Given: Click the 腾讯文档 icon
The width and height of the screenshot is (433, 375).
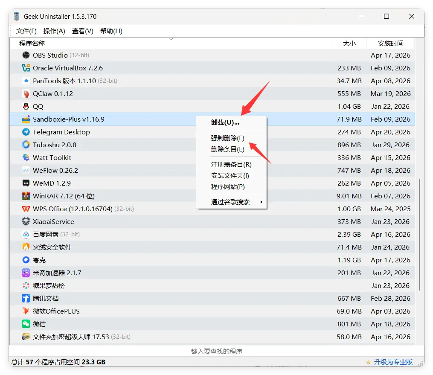Looking at the screenshot, I should coord(26,298).
